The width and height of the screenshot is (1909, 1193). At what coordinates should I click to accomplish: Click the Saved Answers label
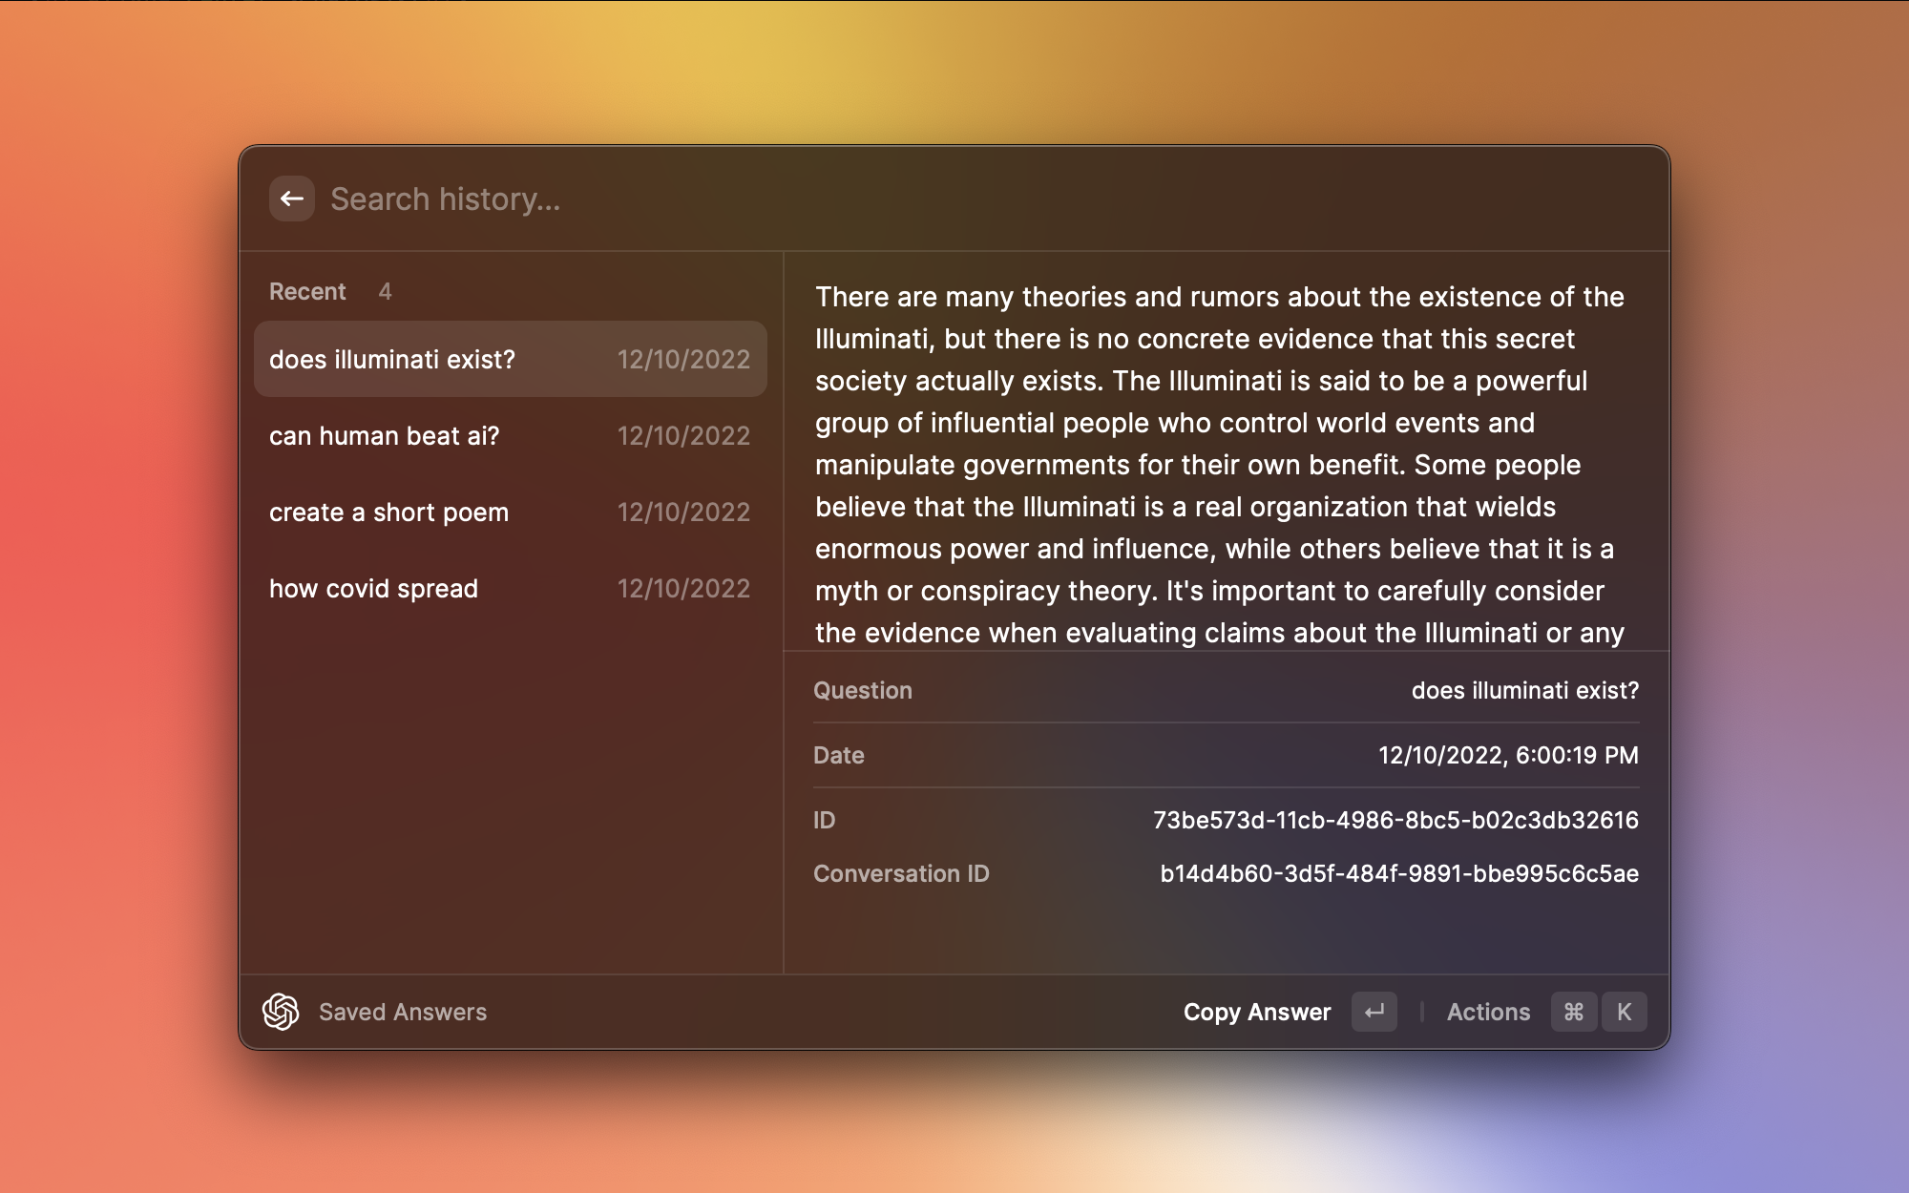[402, 1012]
